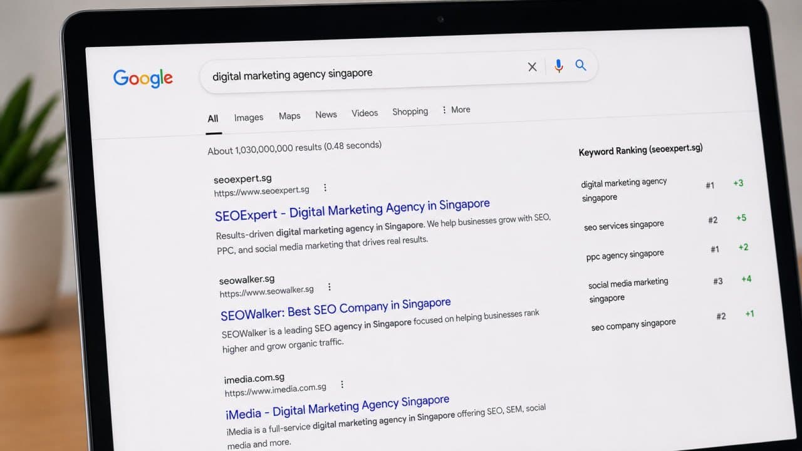Select the All results tab

[x=213, y=118]
